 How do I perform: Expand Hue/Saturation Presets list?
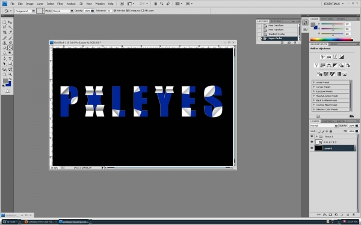pos(314,96)
